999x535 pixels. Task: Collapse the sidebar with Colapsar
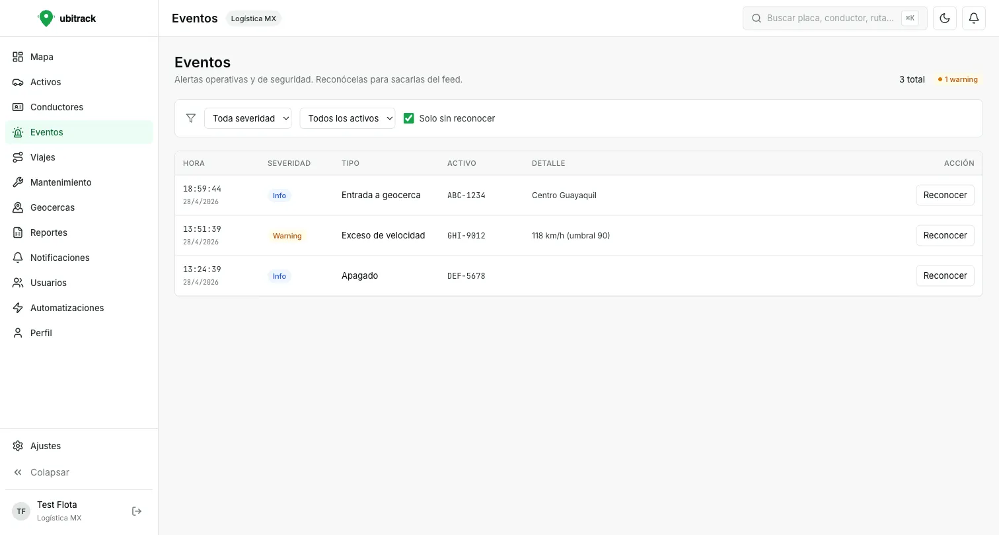(x=79, y=472)
